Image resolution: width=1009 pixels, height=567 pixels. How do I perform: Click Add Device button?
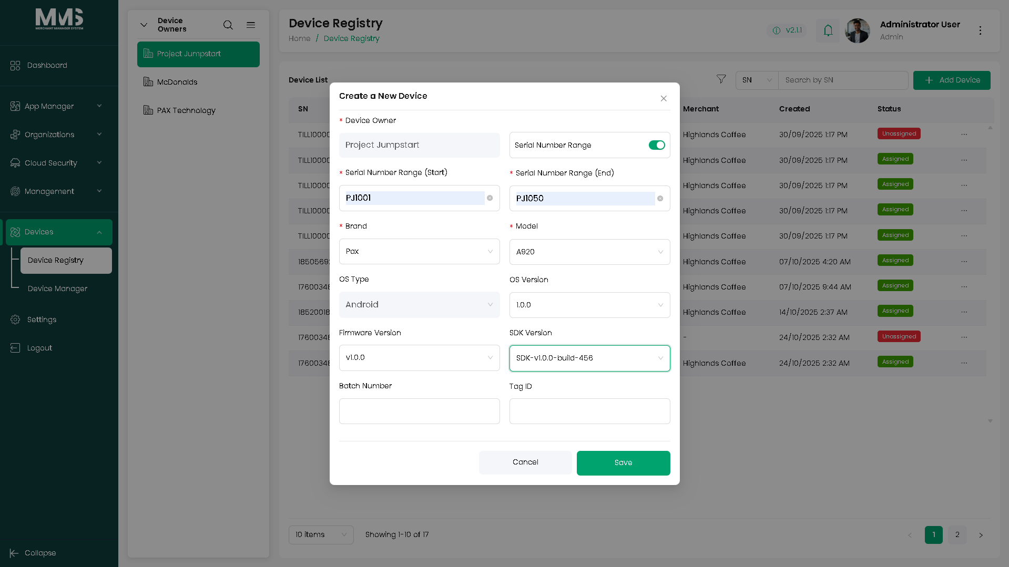click(952, 80)
